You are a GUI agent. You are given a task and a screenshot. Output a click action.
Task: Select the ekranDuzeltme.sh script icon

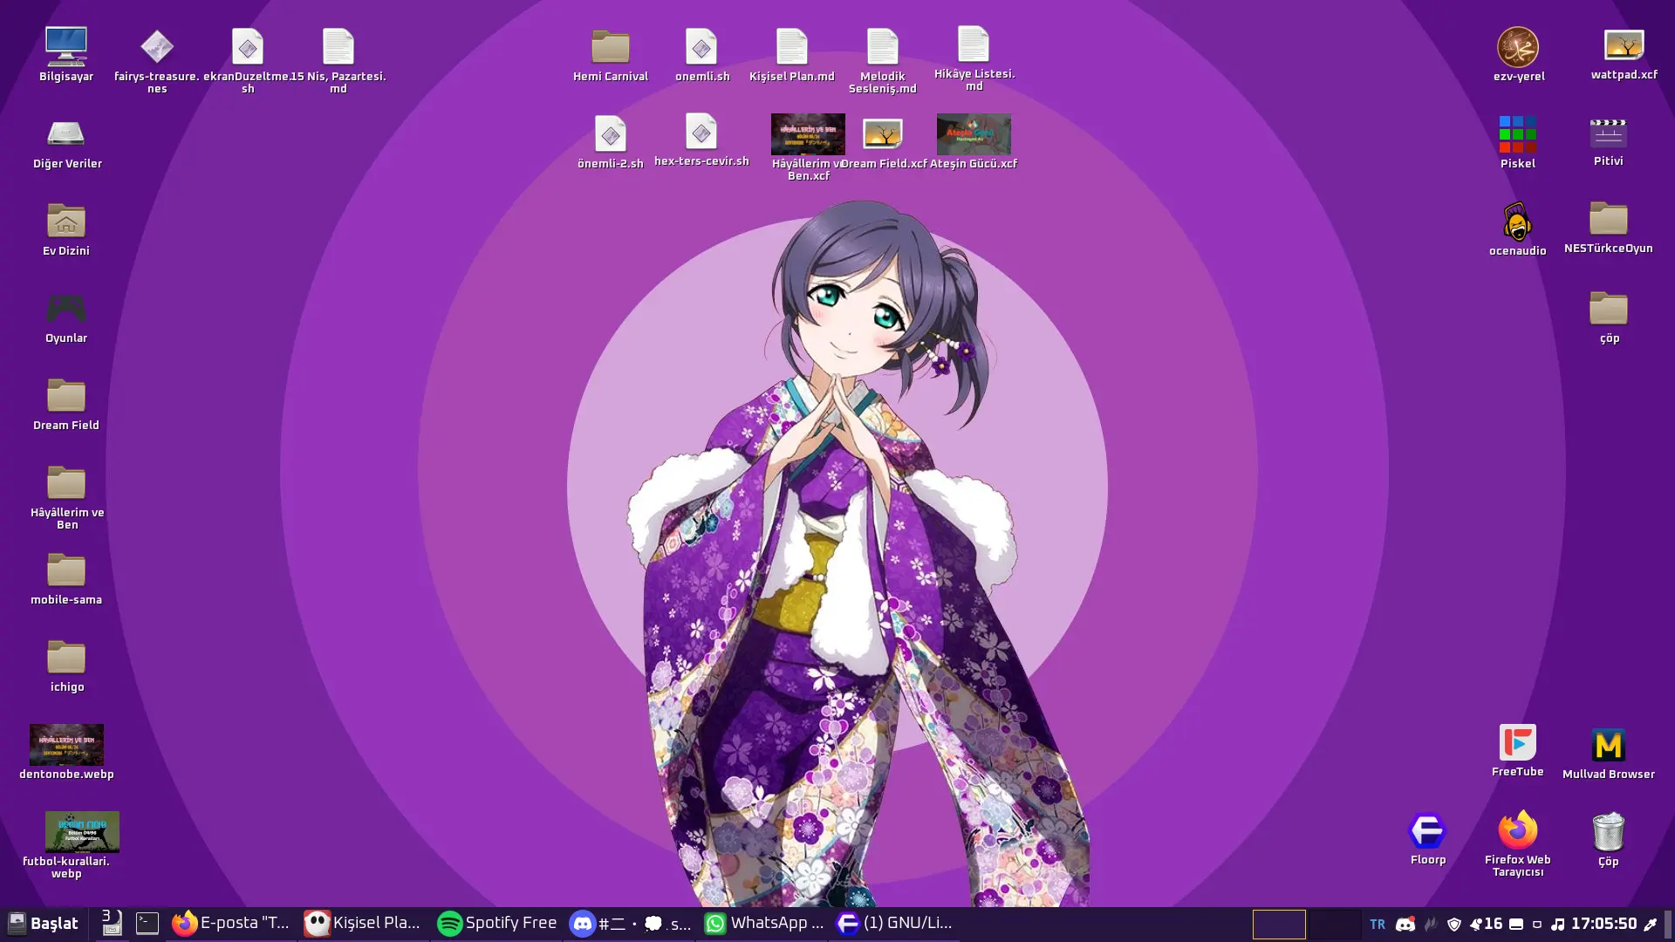248,47
